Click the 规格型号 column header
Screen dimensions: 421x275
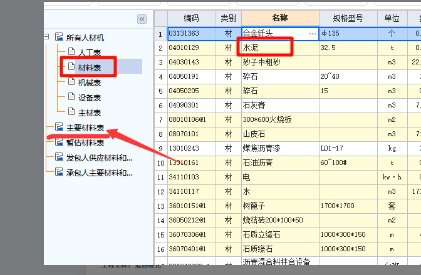(348, 18)
